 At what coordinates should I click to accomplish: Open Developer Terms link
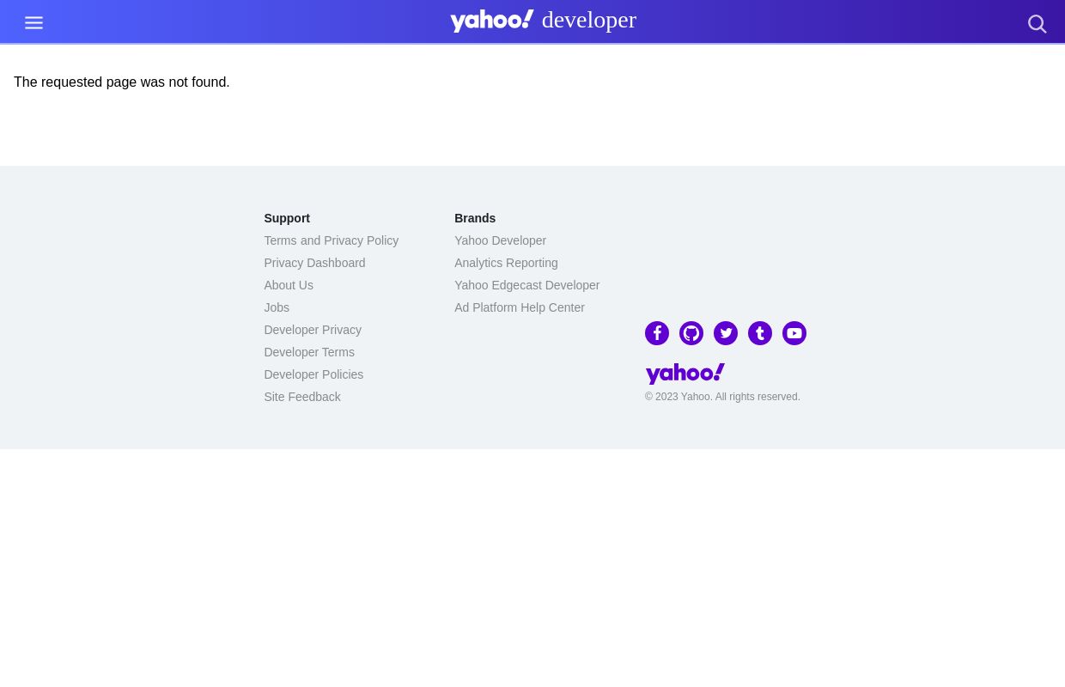(x=309, y=352)
